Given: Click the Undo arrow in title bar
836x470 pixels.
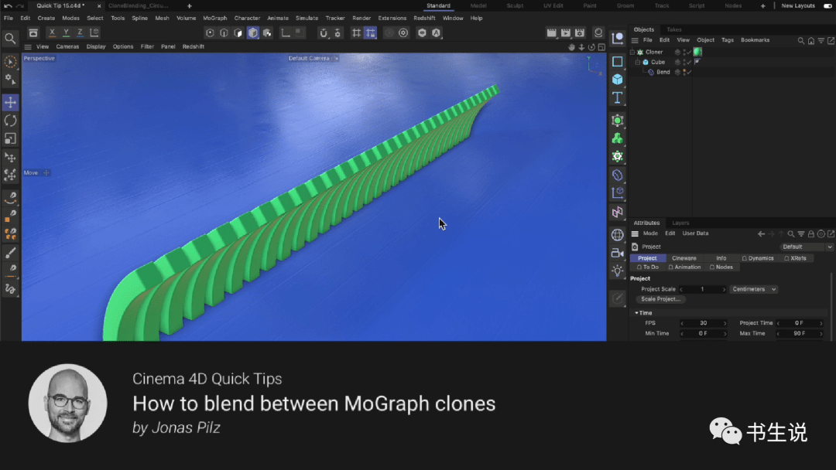Looking at the screenshot, I should [x=8, y=6].
